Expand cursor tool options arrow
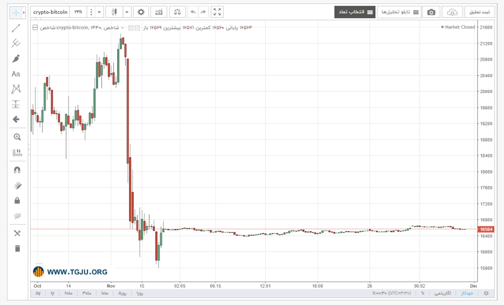 (x=24, y=13)
